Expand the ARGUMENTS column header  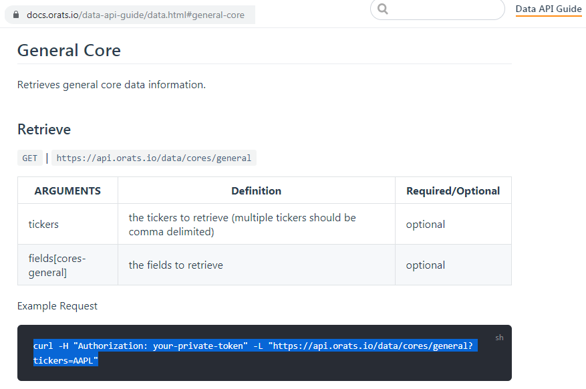pos(67,190)
